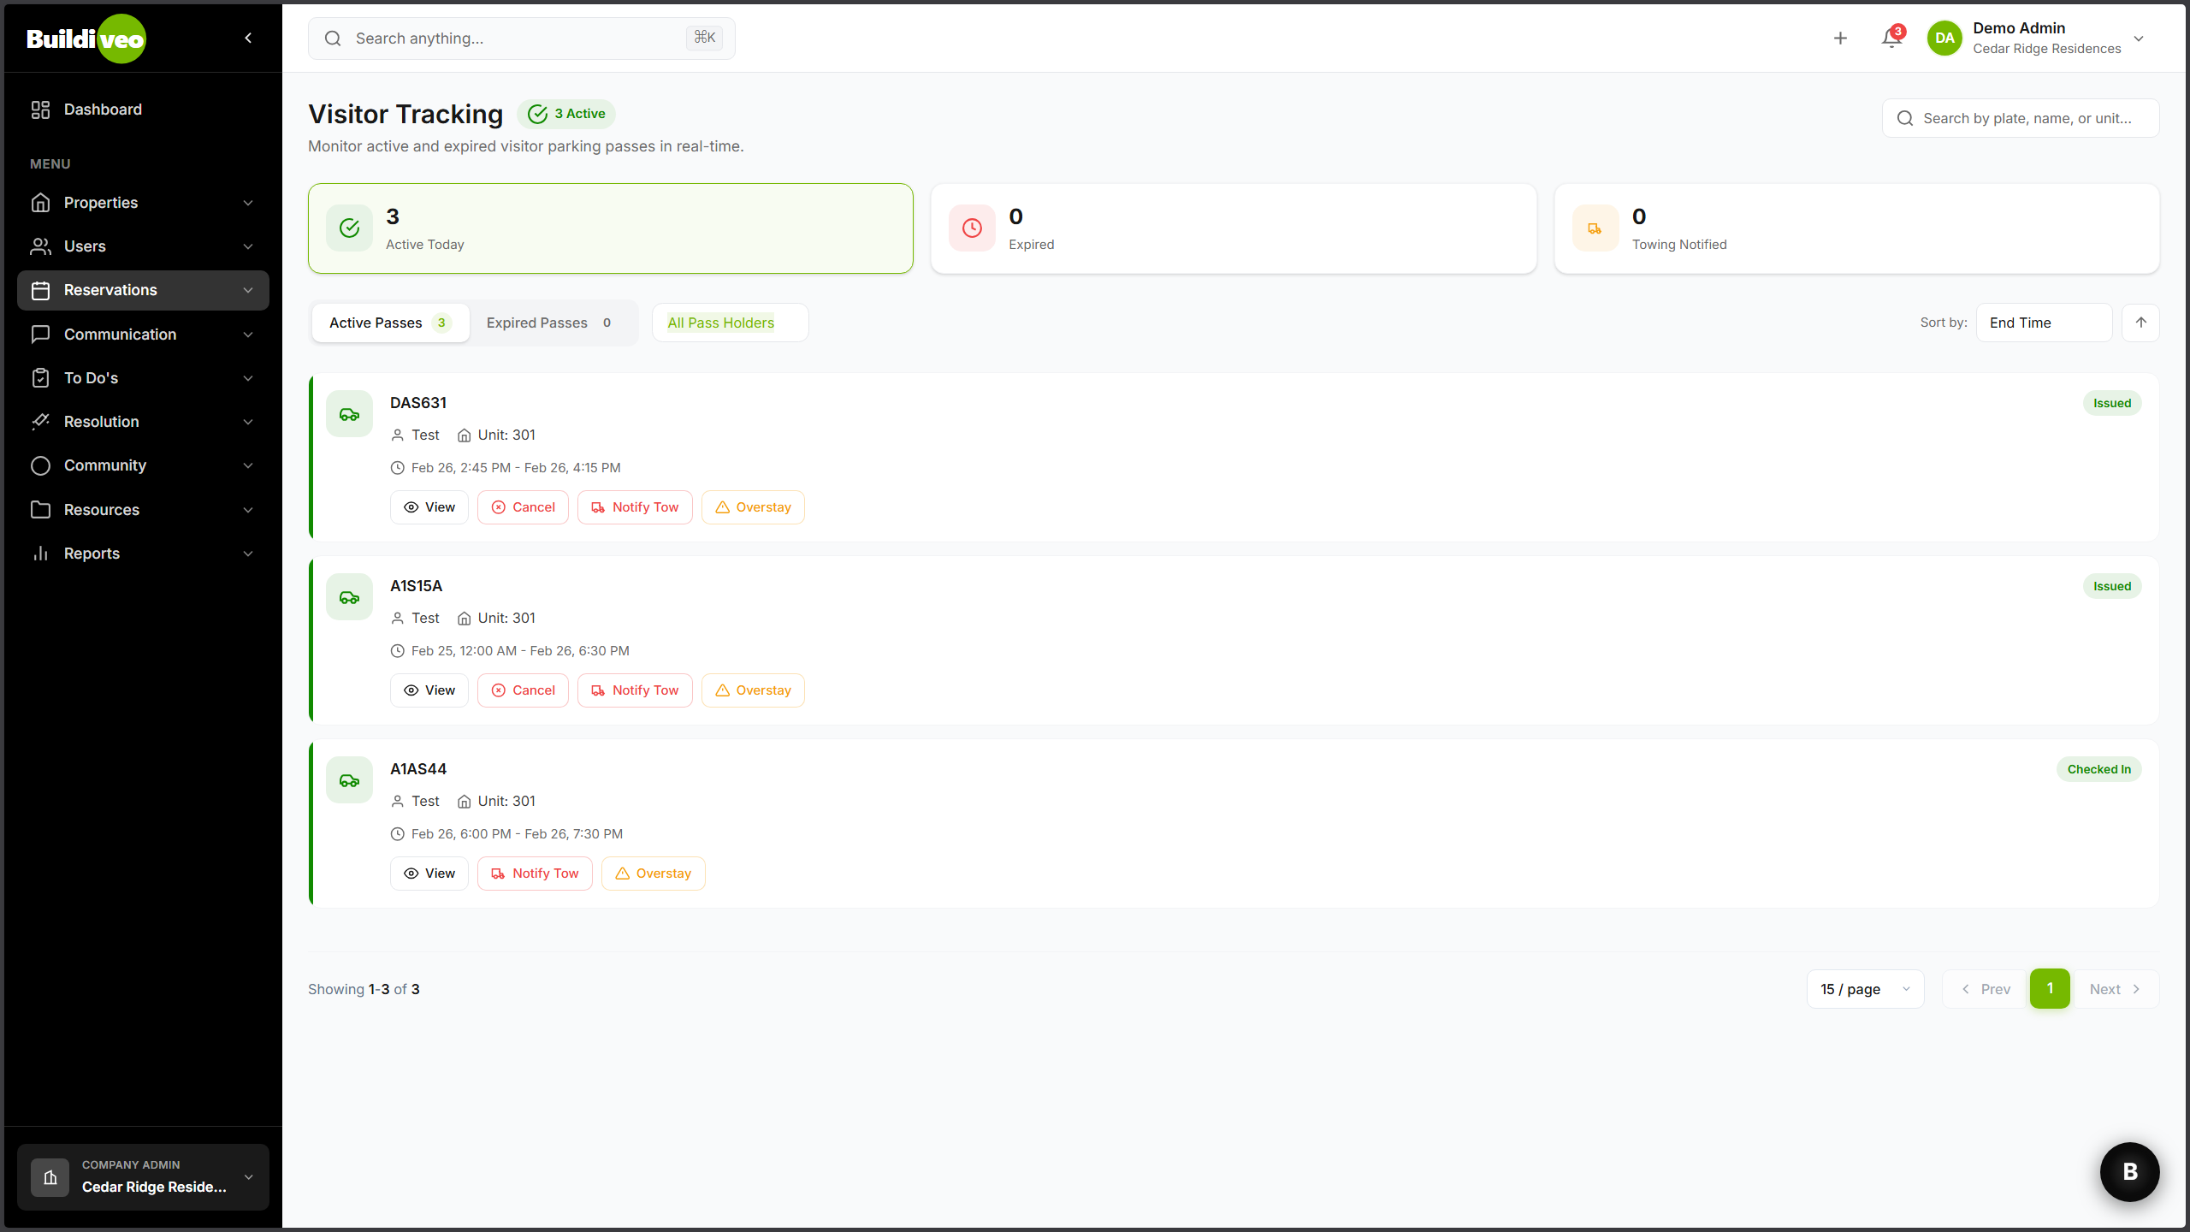
Task: Click the Expired clock icon card
Action: click(x=972, y=228)
